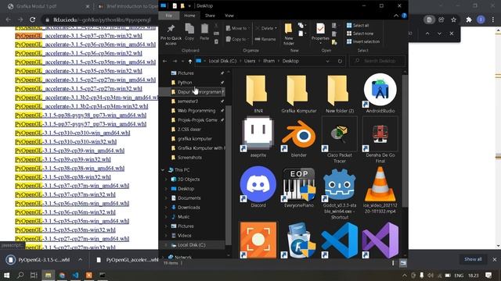Viewport: 501px width, 281px height.
Task: Open PyOpenGL-3.1.5-cp38-cp38-win_amd64.whl link
Action: (x=70, y=169)
